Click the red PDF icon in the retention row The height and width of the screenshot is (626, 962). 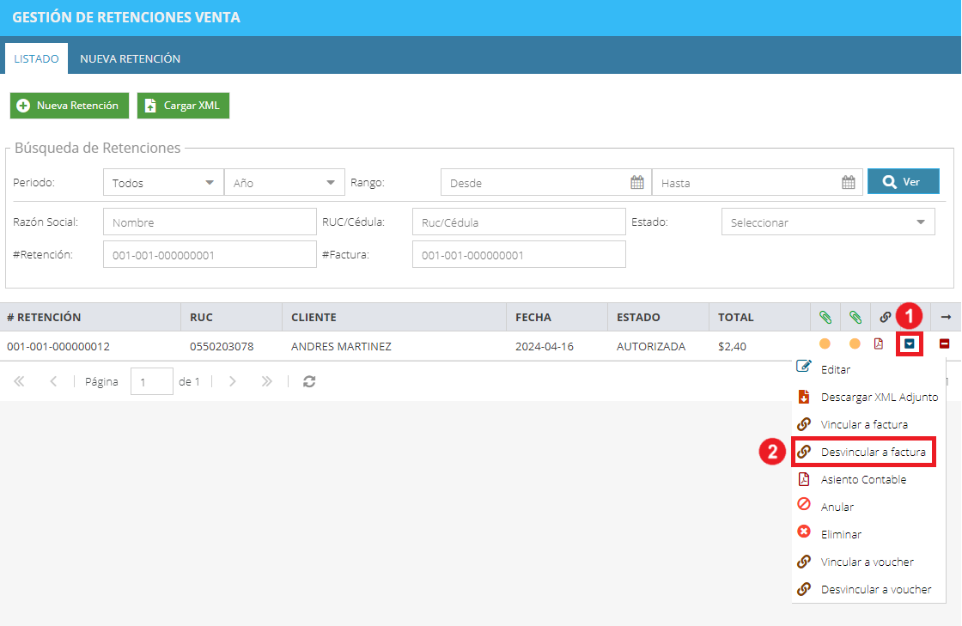(x=879, y=344)
